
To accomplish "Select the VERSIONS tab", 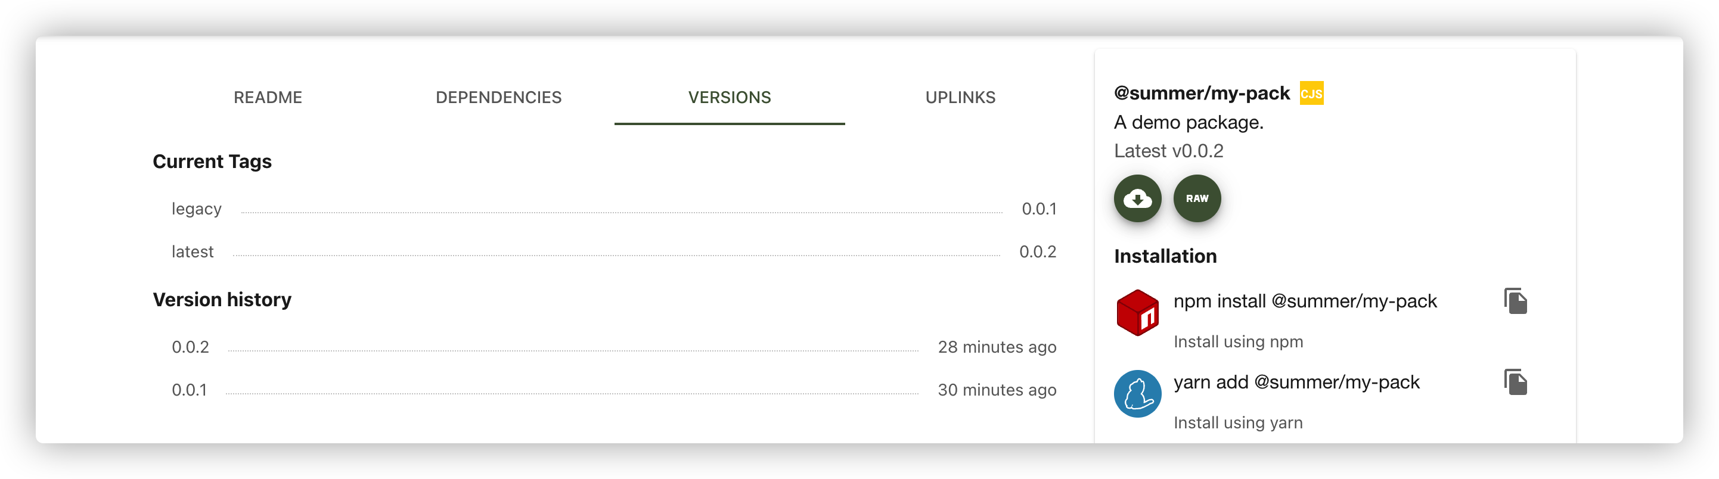I will point(730,97).
